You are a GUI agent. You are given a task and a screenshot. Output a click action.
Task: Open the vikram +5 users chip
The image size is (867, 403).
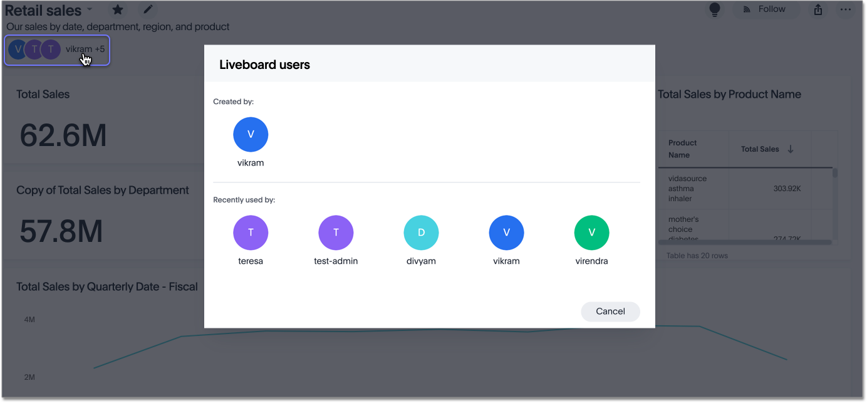[x=58, y=50]
